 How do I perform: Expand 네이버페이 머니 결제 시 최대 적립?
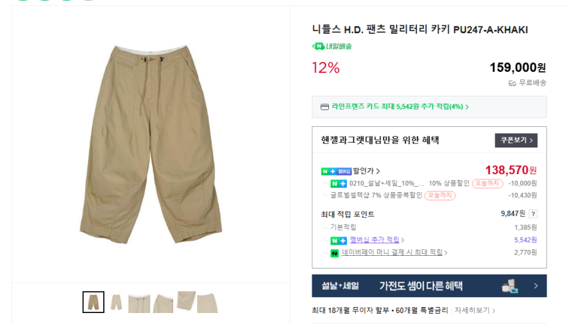(x=392, y=253)
